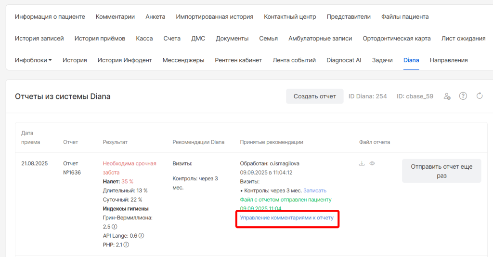Open the Мессенджеры tab
This screenshot has height=257, width=493.
183,60
